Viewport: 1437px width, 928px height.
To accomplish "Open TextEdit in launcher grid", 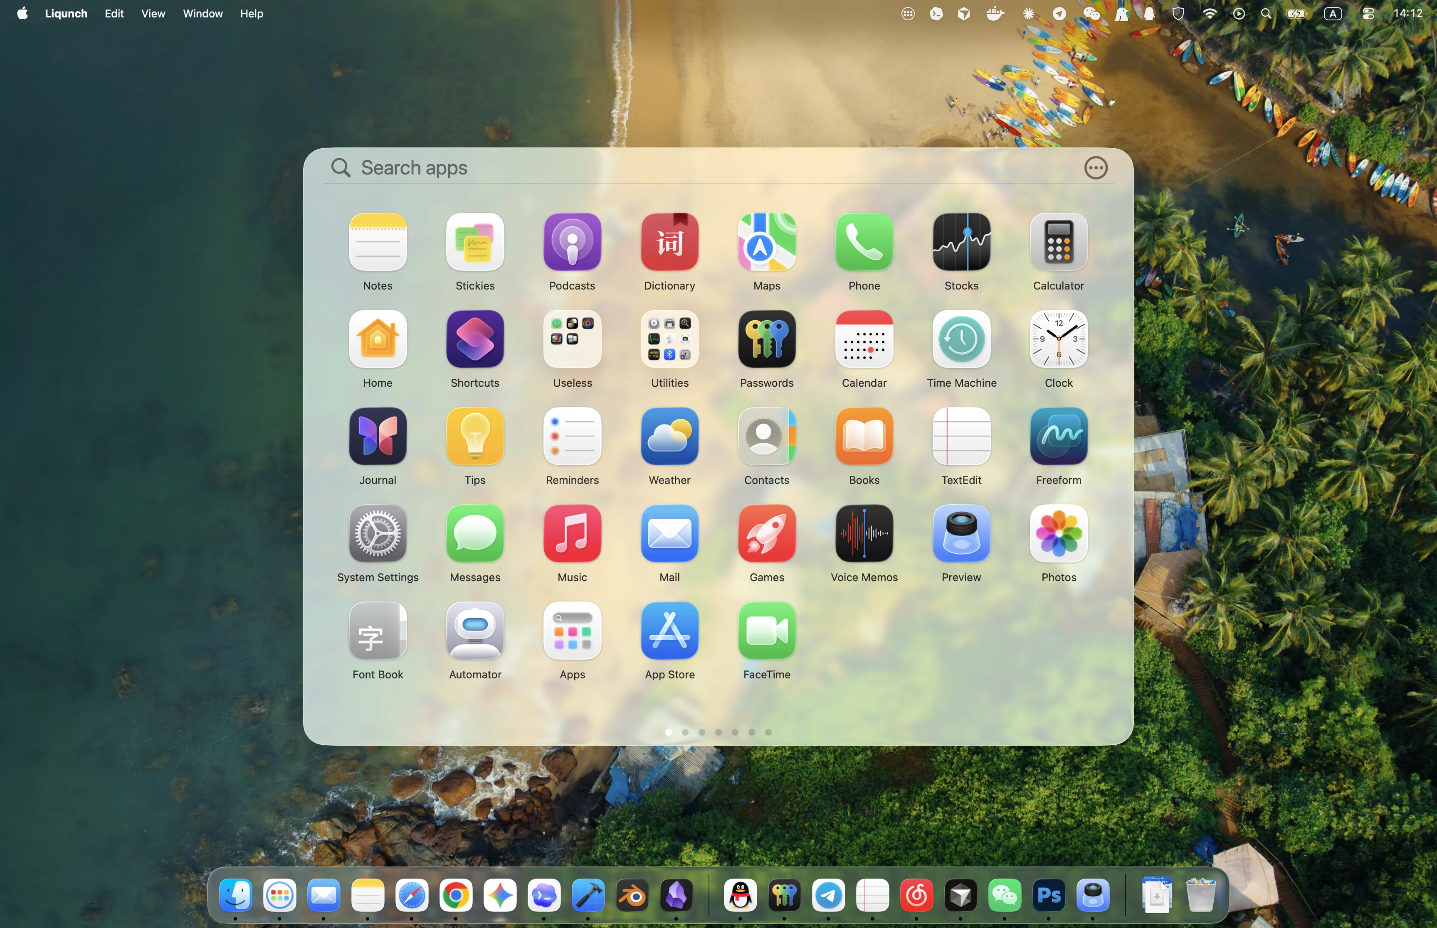I will click(961, 436).
